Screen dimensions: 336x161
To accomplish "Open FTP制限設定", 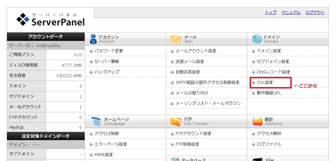I will [187, 144].
